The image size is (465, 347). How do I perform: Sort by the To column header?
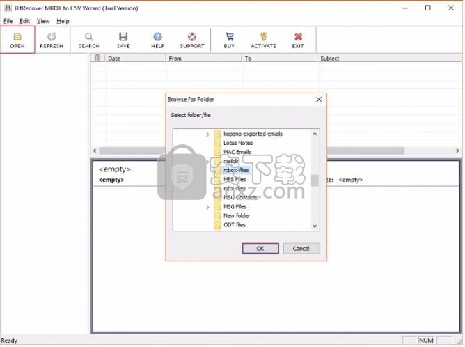coord(280,58)
